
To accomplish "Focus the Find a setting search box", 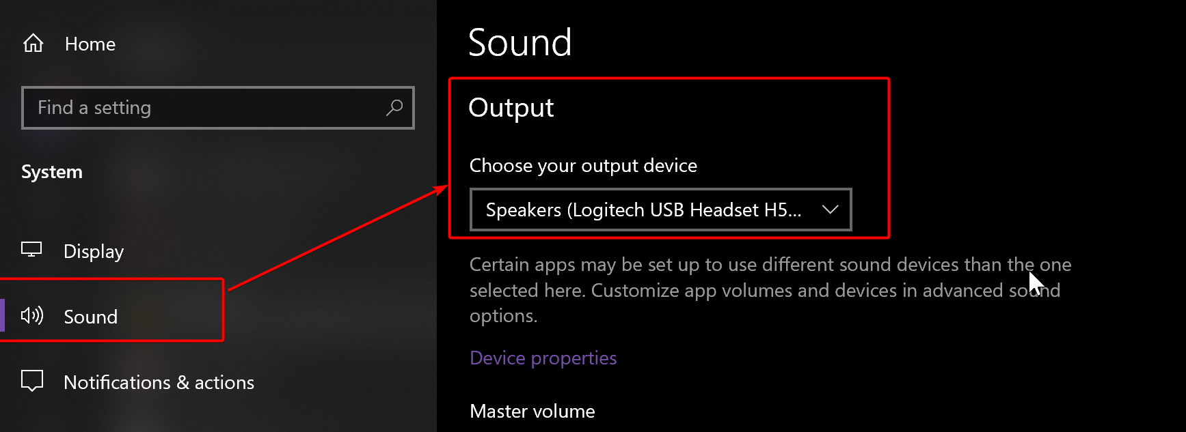I will coord(205,108).
